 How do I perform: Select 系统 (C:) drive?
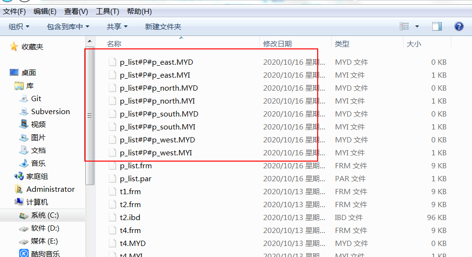click(45, 215)
